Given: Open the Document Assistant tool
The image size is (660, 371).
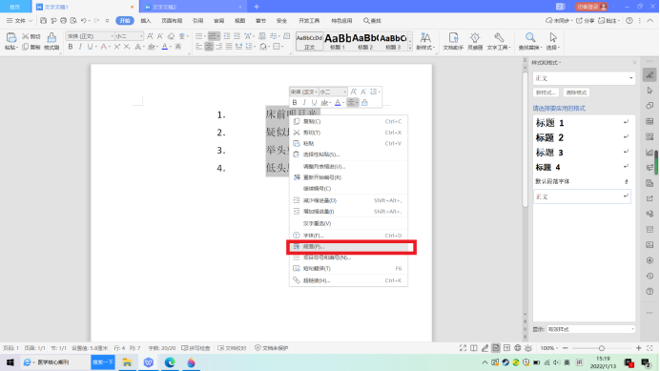Looking at the screenshot, I should point(453,41).
